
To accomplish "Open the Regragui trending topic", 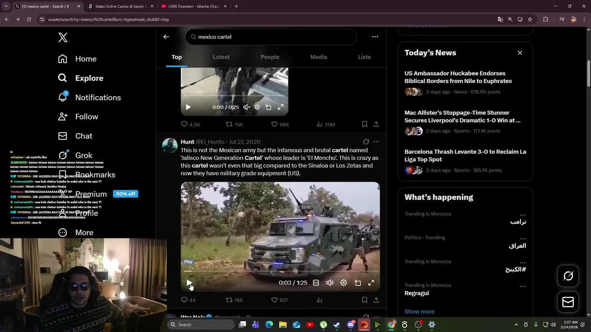I will [x=417, y=293].
